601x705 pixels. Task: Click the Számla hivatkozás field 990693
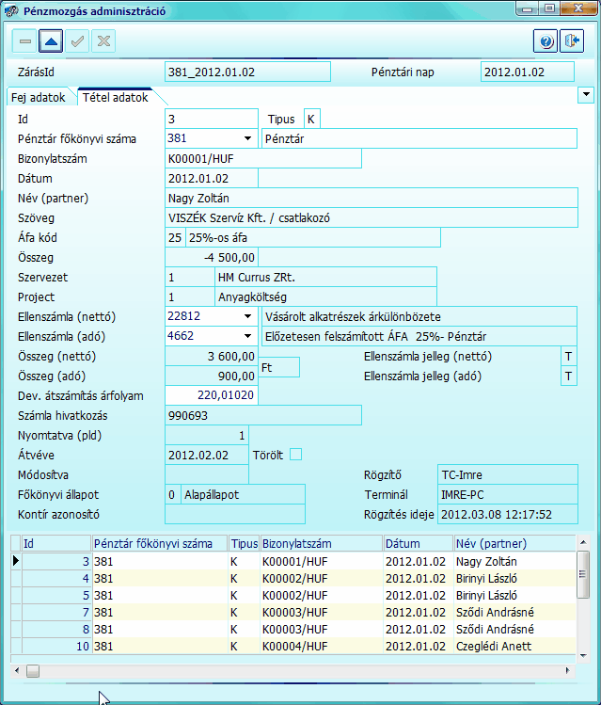(263, 415)
